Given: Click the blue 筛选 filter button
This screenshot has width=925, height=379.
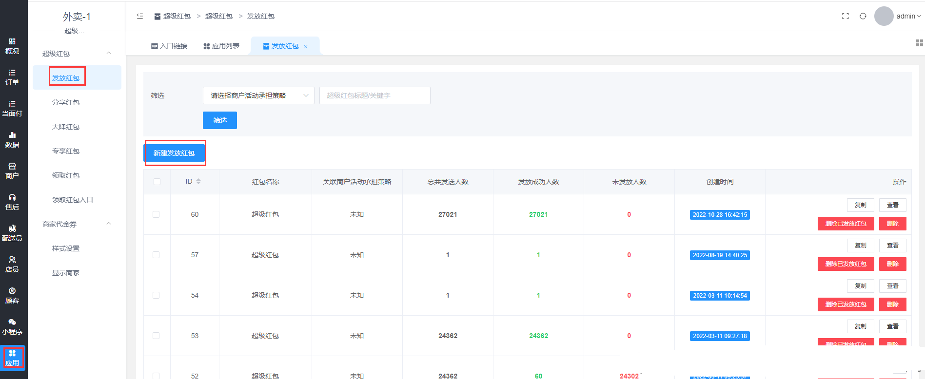Looking at the screenshot, I should point(219,120).
